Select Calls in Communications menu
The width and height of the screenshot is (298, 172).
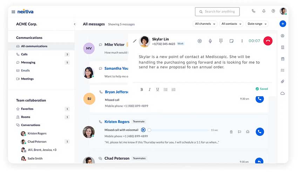click(24, 54)
